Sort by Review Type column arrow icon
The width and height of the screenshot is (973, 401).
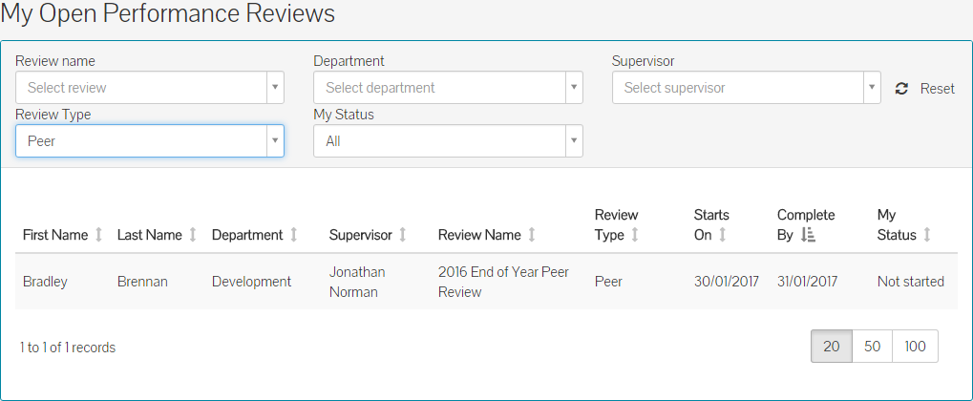[635, 235]
